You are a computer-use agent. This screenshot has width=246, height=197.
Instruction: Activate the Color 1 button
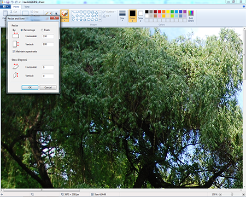132,16
